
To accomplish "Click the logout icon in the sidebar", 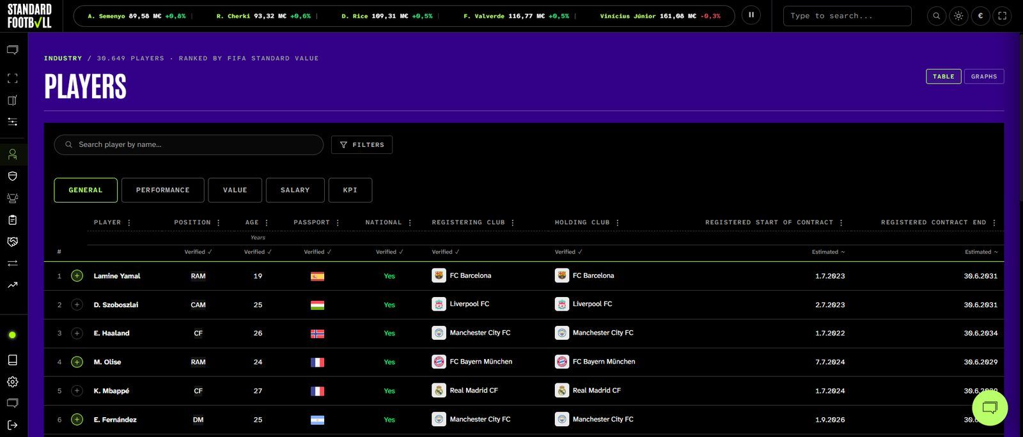I will 12,425.
